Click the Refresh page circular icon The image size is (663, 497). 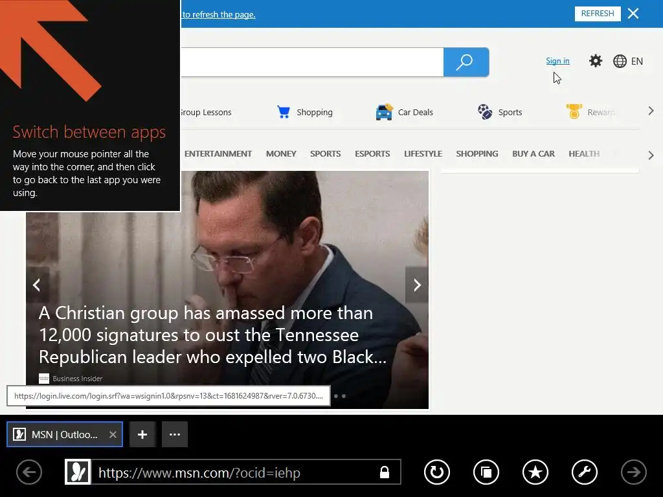tap(437, 472)
